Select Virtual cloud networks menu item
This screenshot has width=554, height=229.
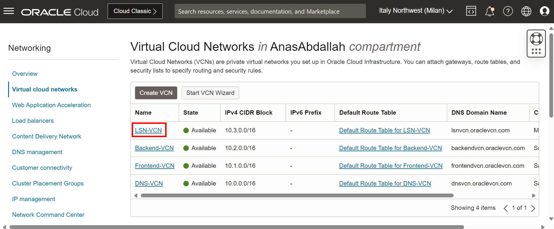45,89
